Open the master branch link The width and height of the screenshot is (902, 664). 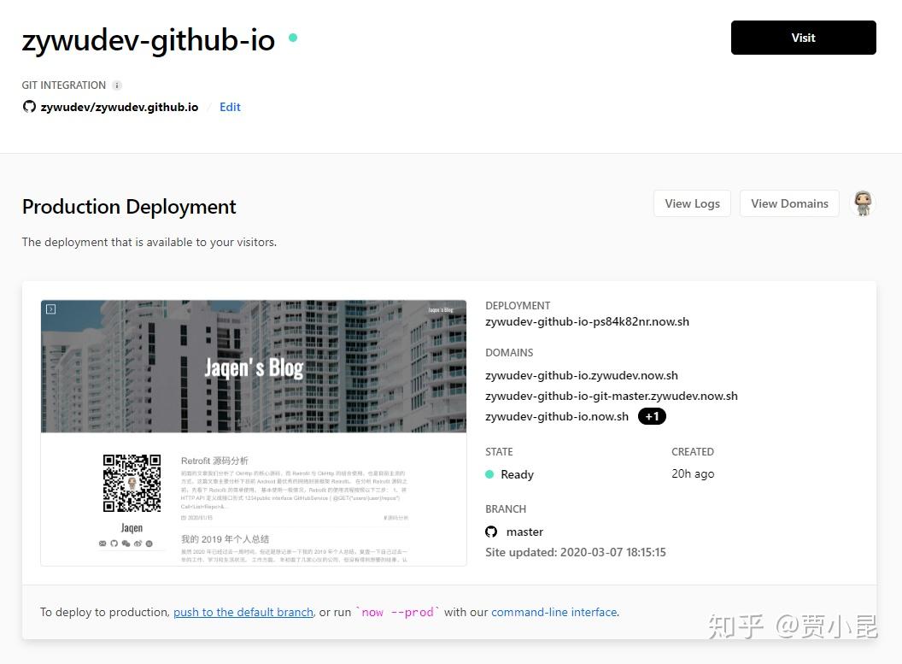pos(524,532)
